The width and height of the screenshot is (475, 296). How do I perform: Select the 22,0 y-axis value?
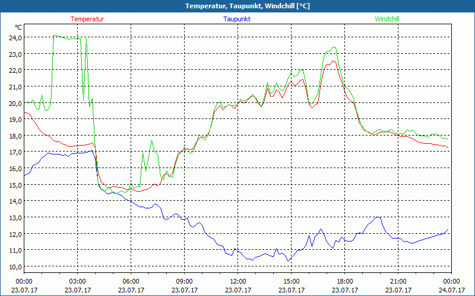point(15,70)
